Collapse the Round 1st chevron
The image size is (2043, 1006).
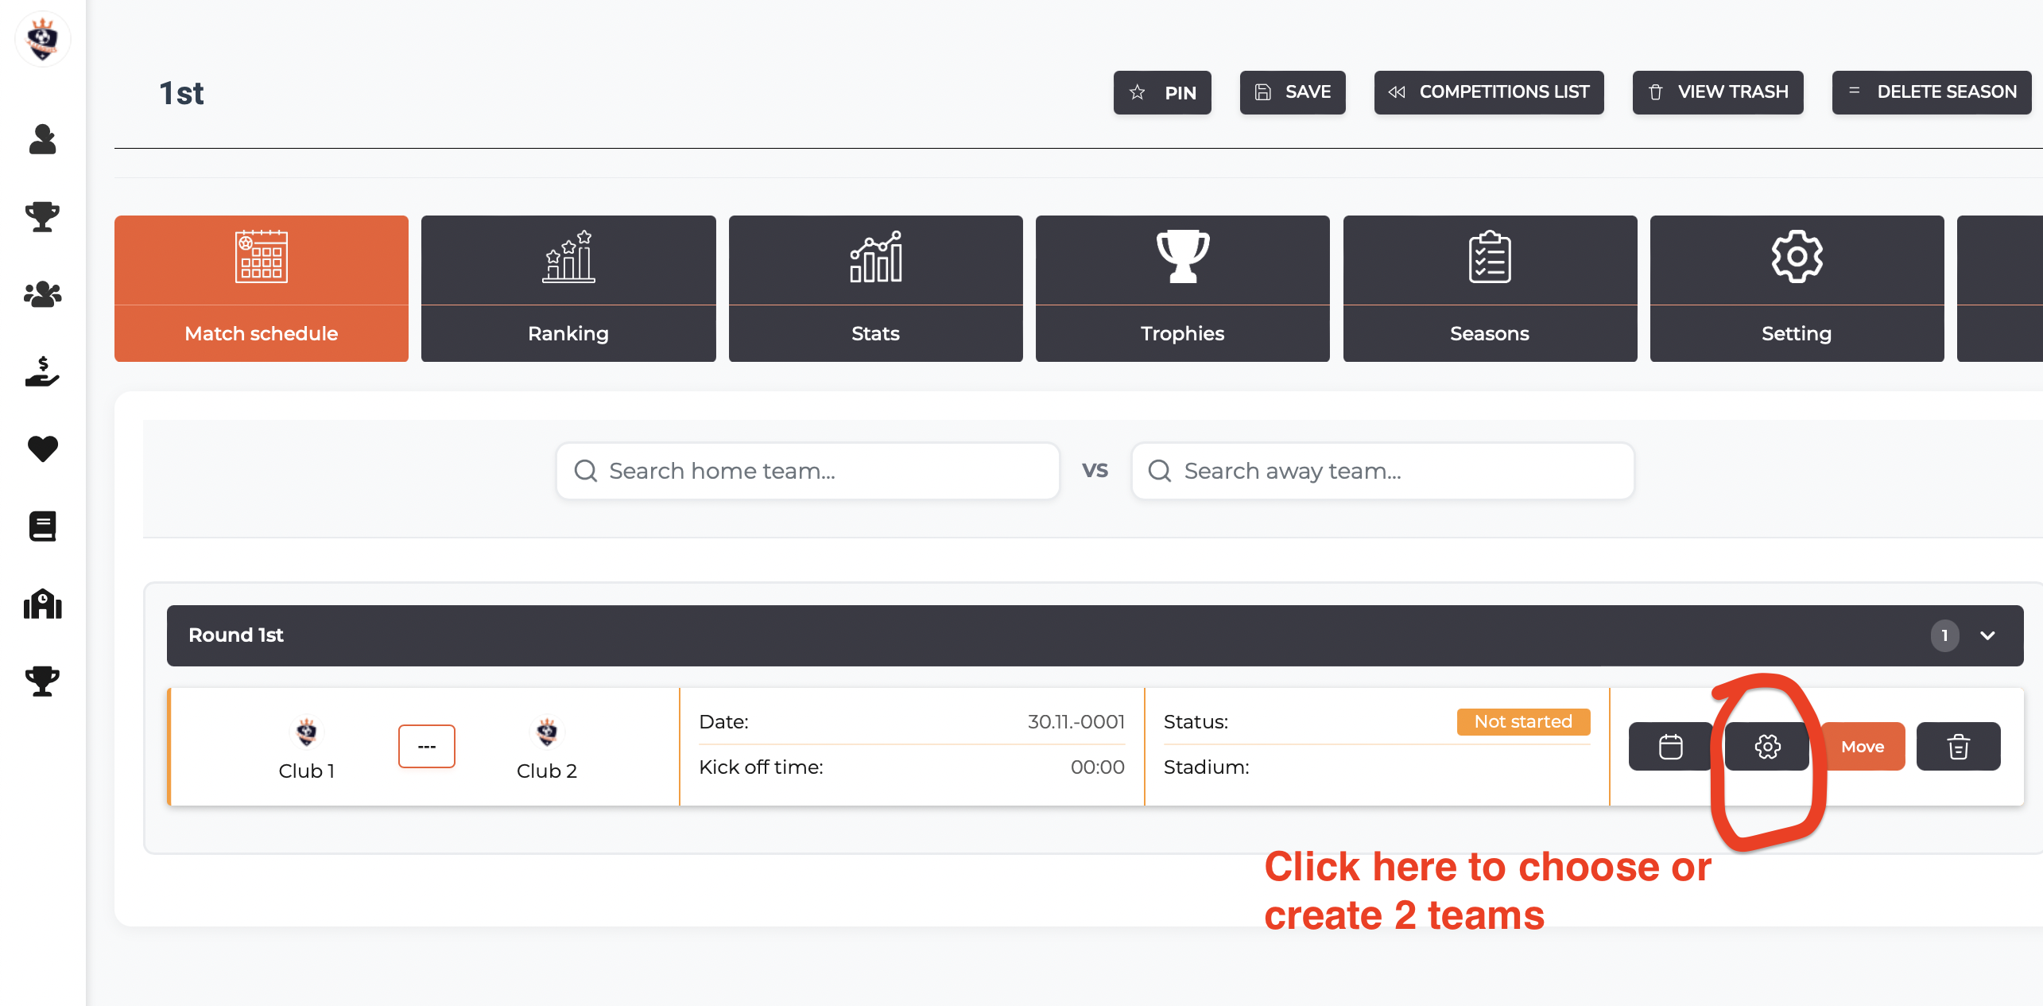coord(1987,635)
